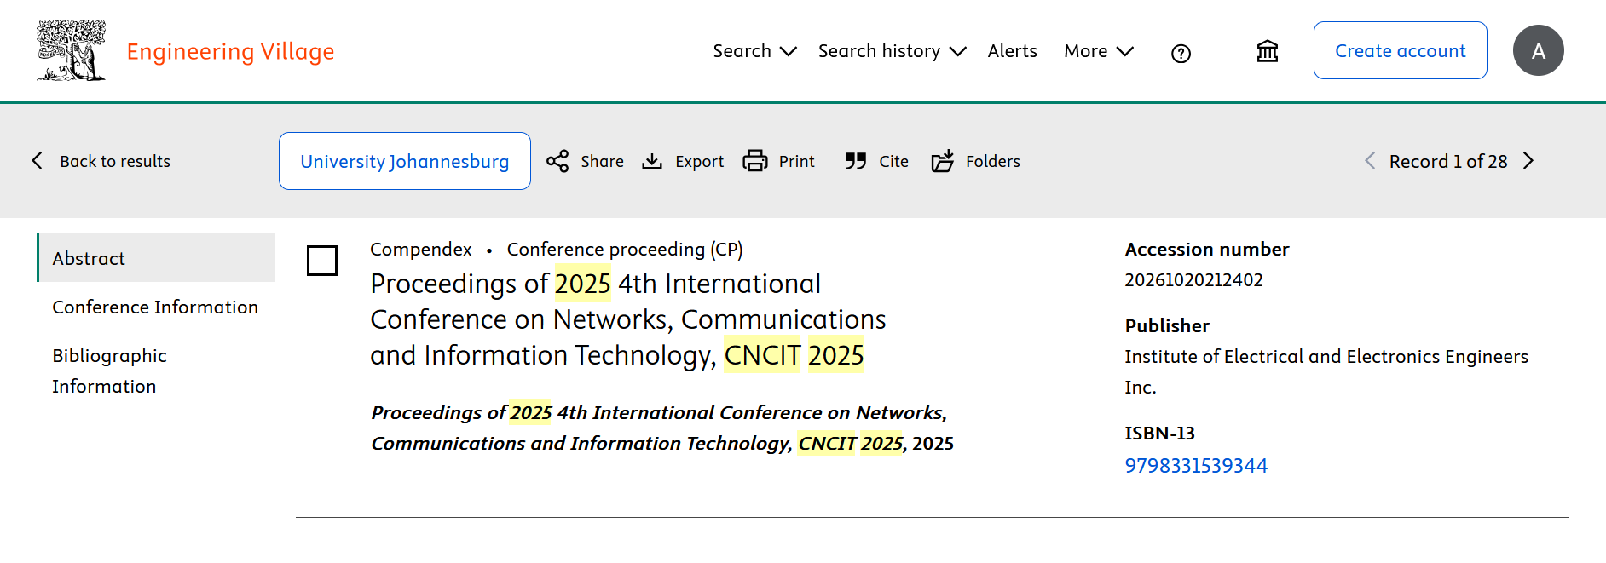Viewport: 1606px width, 563px height.
Task: Expand the Search dropdown menu
Action: (x=754, y=51)
